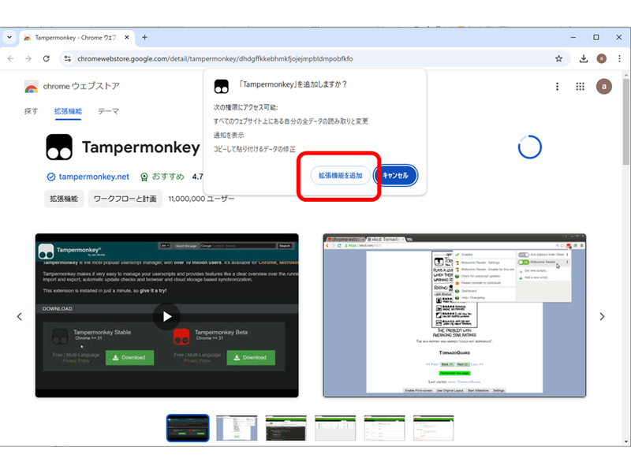Go to the next screenshot in carousel

(602, 317)
